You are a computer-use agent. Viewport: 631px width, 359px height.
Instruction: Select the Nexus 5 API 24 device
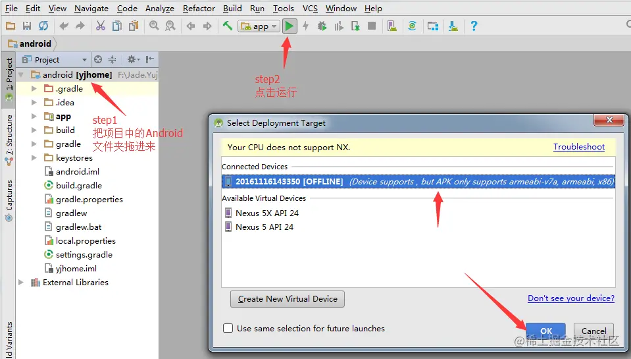[x=265, y=227]
